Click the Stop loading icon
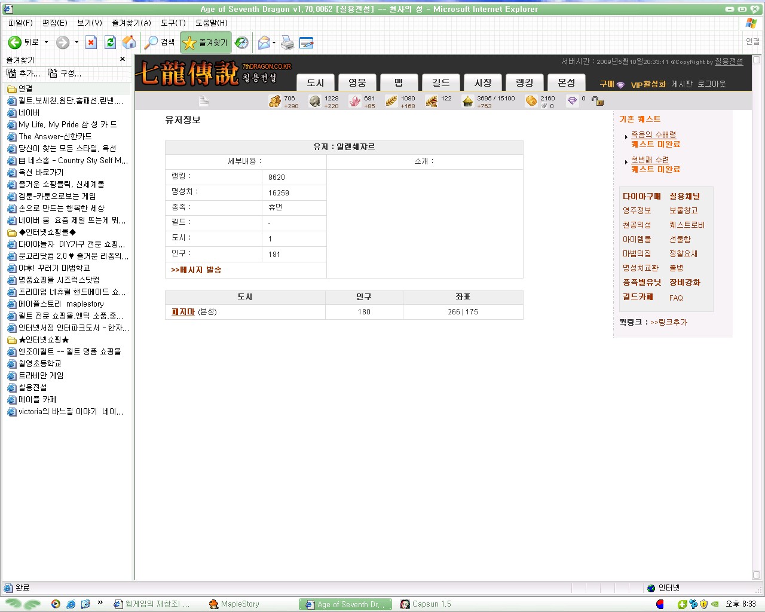 click(x=91, y=42)
